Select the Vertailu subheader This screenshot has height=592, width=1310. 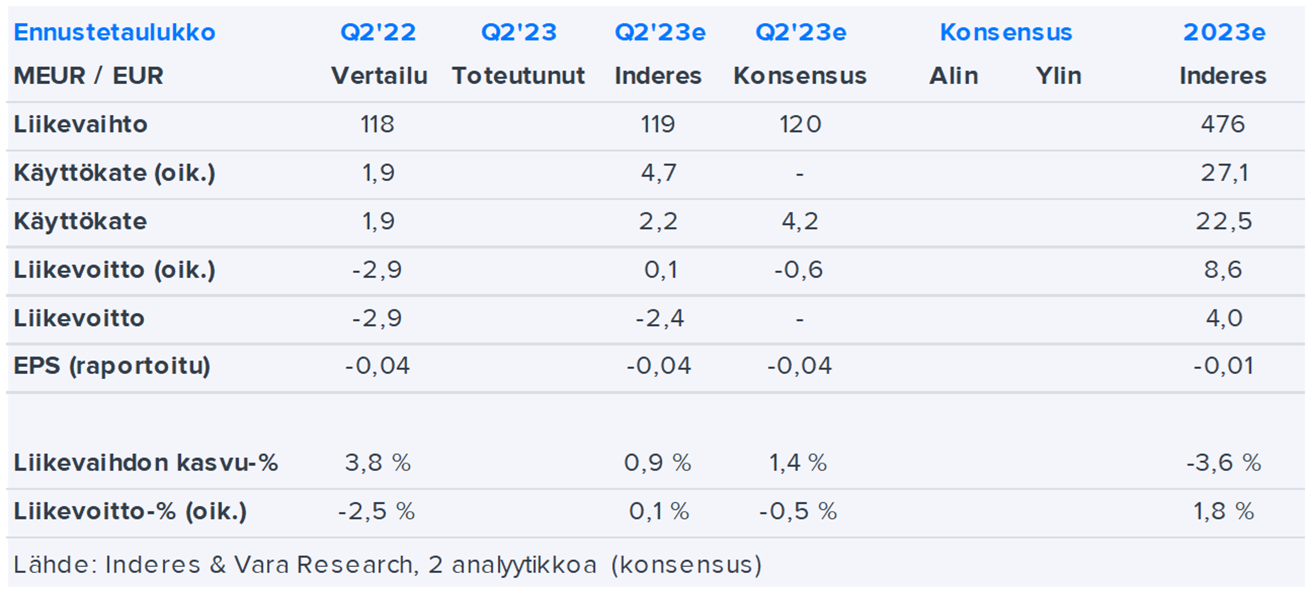pos(379,76)
